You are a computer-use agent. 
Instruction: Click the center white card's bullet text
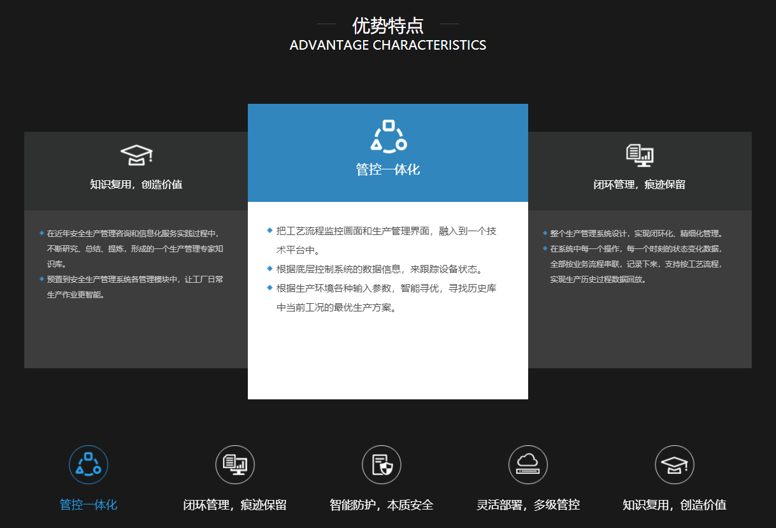(x=386, y=269)
